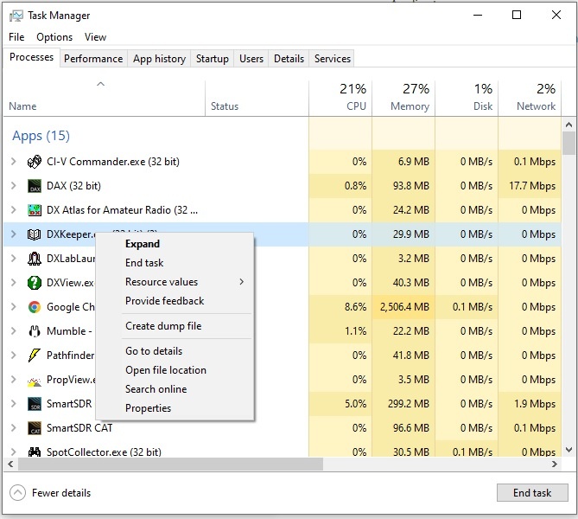Sort processes by CPU column header
This screenshot has height=519, width=578.
click(340, 99)
